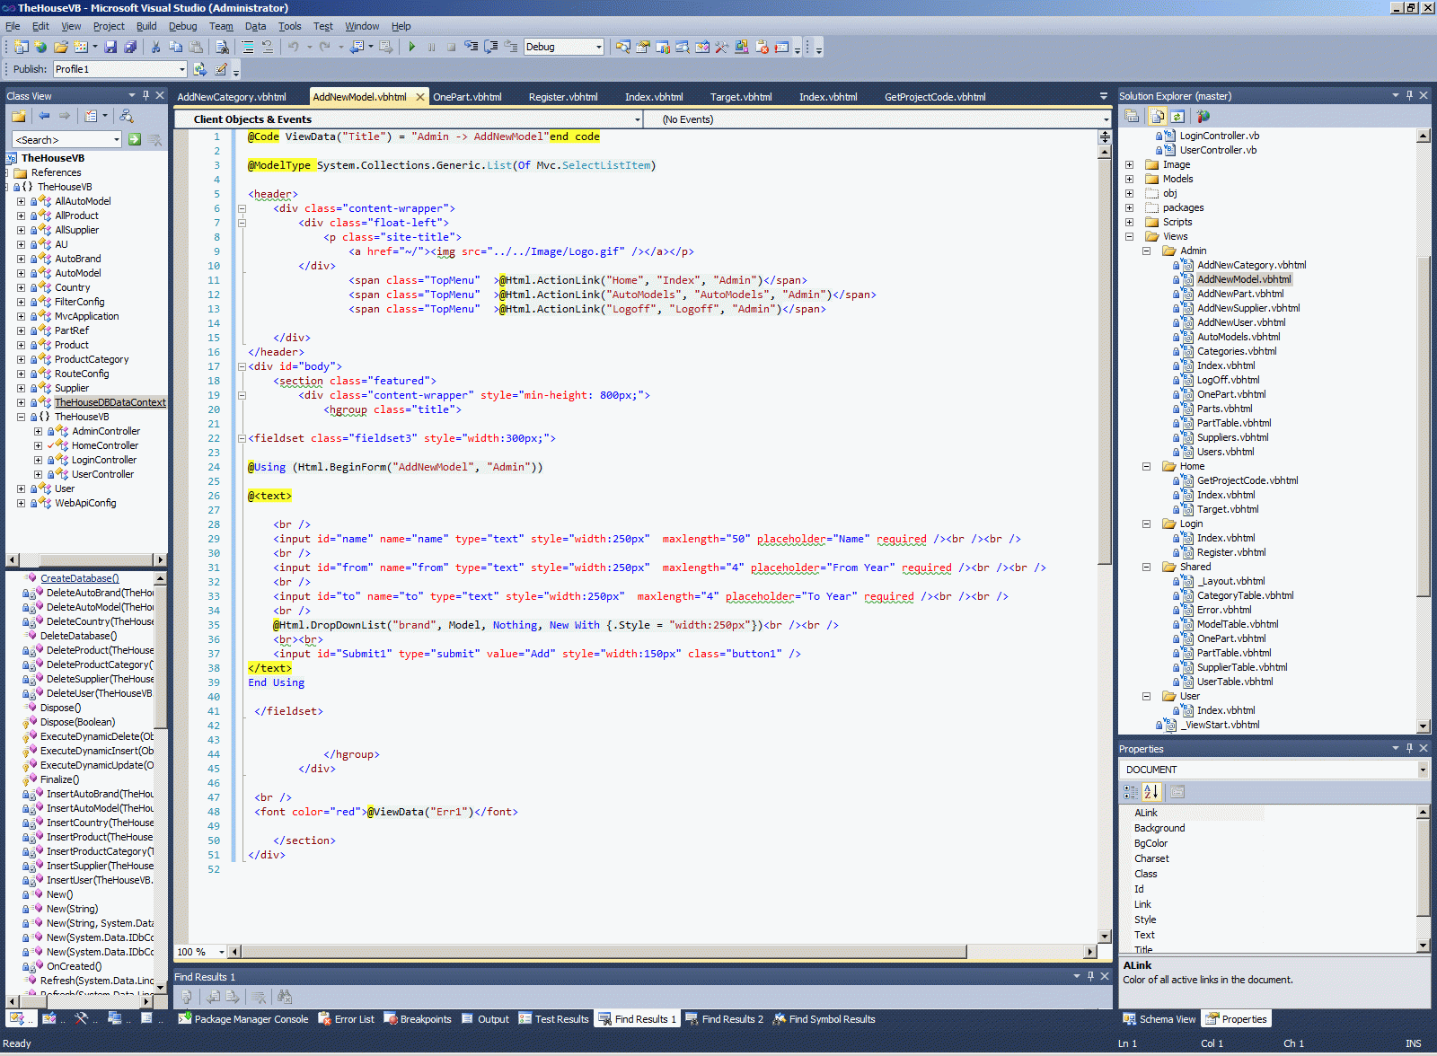
Task: Open the Publish profile dropdown
Action: point(181,69)
